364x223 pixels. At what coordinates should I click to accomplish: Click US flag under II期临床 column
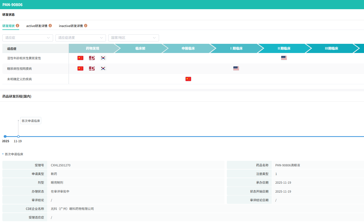point(284,58)
